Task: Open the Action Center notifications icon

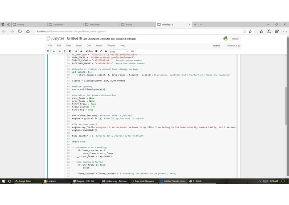Action: [283, 181]
